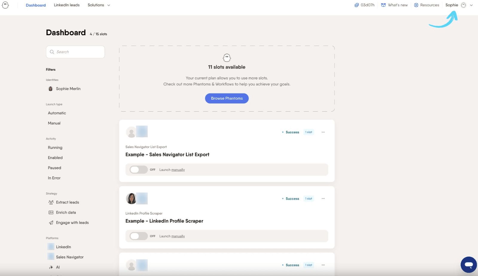The image size is (478, 276).
Task: Click the execution time icon beside 03d07h
Action: (x=356, y=5)
